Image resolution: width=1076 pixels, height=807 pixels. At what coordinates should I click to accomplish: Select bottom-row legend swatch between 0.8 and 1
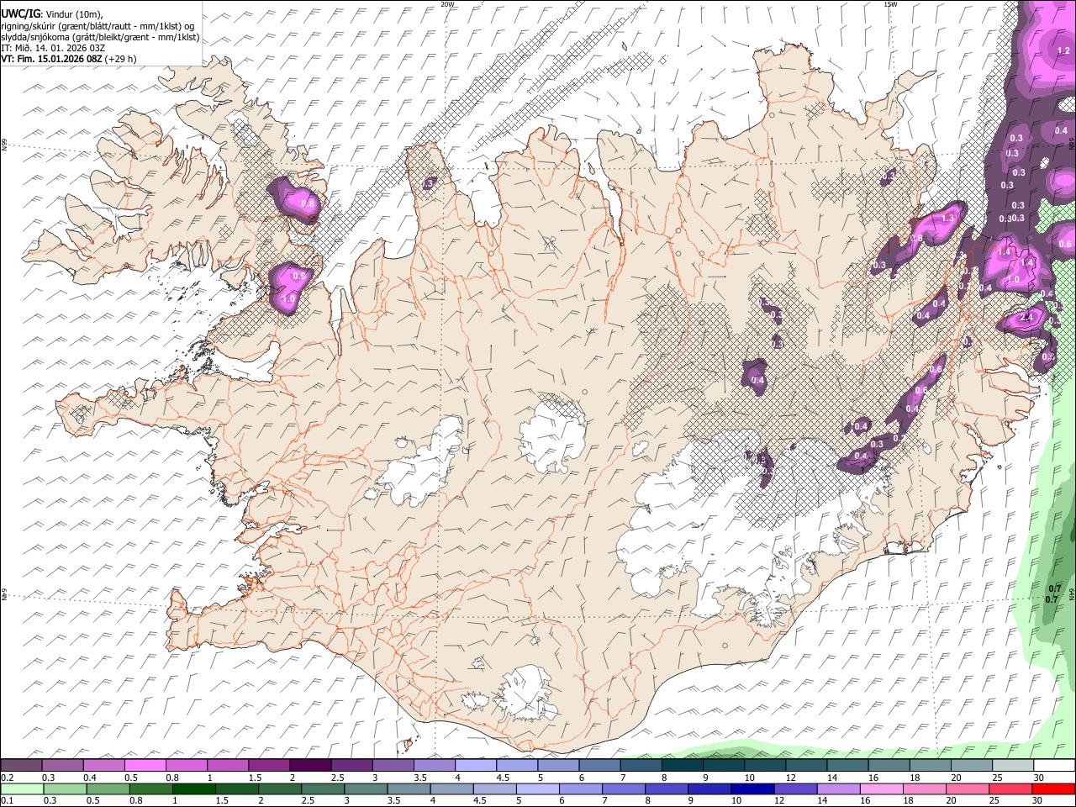click(150, 789)
